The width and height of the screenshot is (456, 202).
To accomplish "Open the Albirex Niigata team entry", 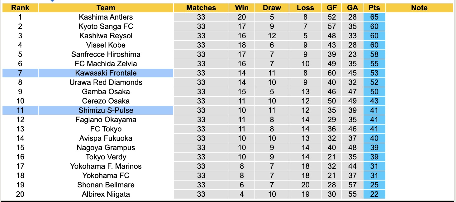I will [106, 194].
